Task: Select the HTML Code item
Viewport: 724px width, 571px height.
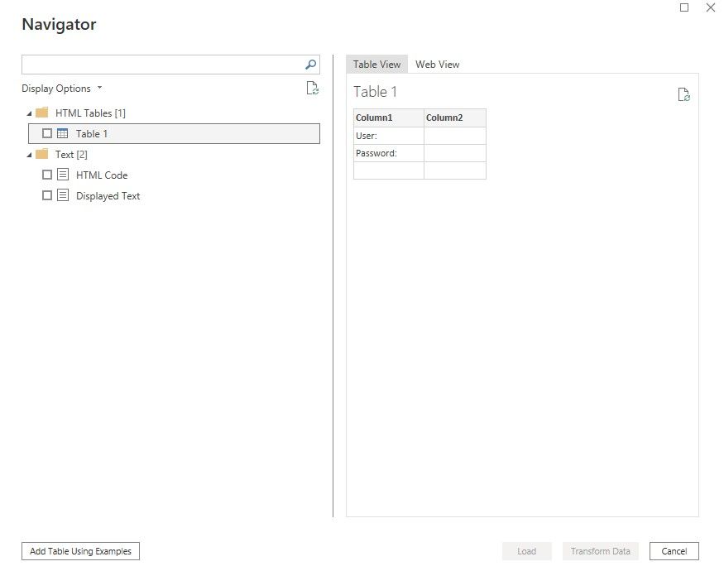Action: coord(102,175)
